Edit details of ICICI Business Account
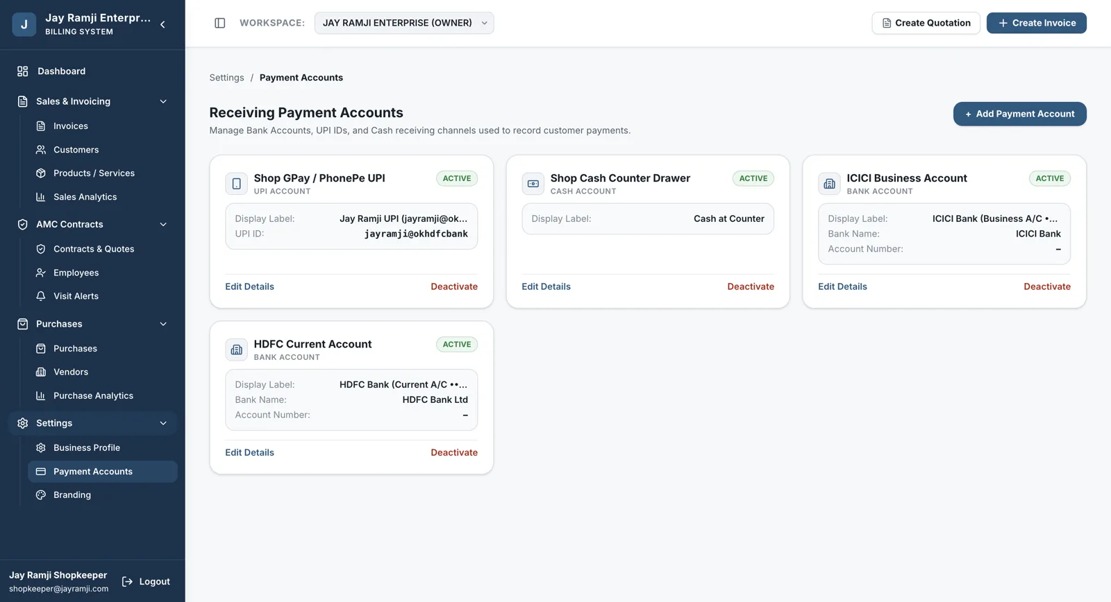The width and height of the screenshot is (1111, 602). (x=842, y=286)
